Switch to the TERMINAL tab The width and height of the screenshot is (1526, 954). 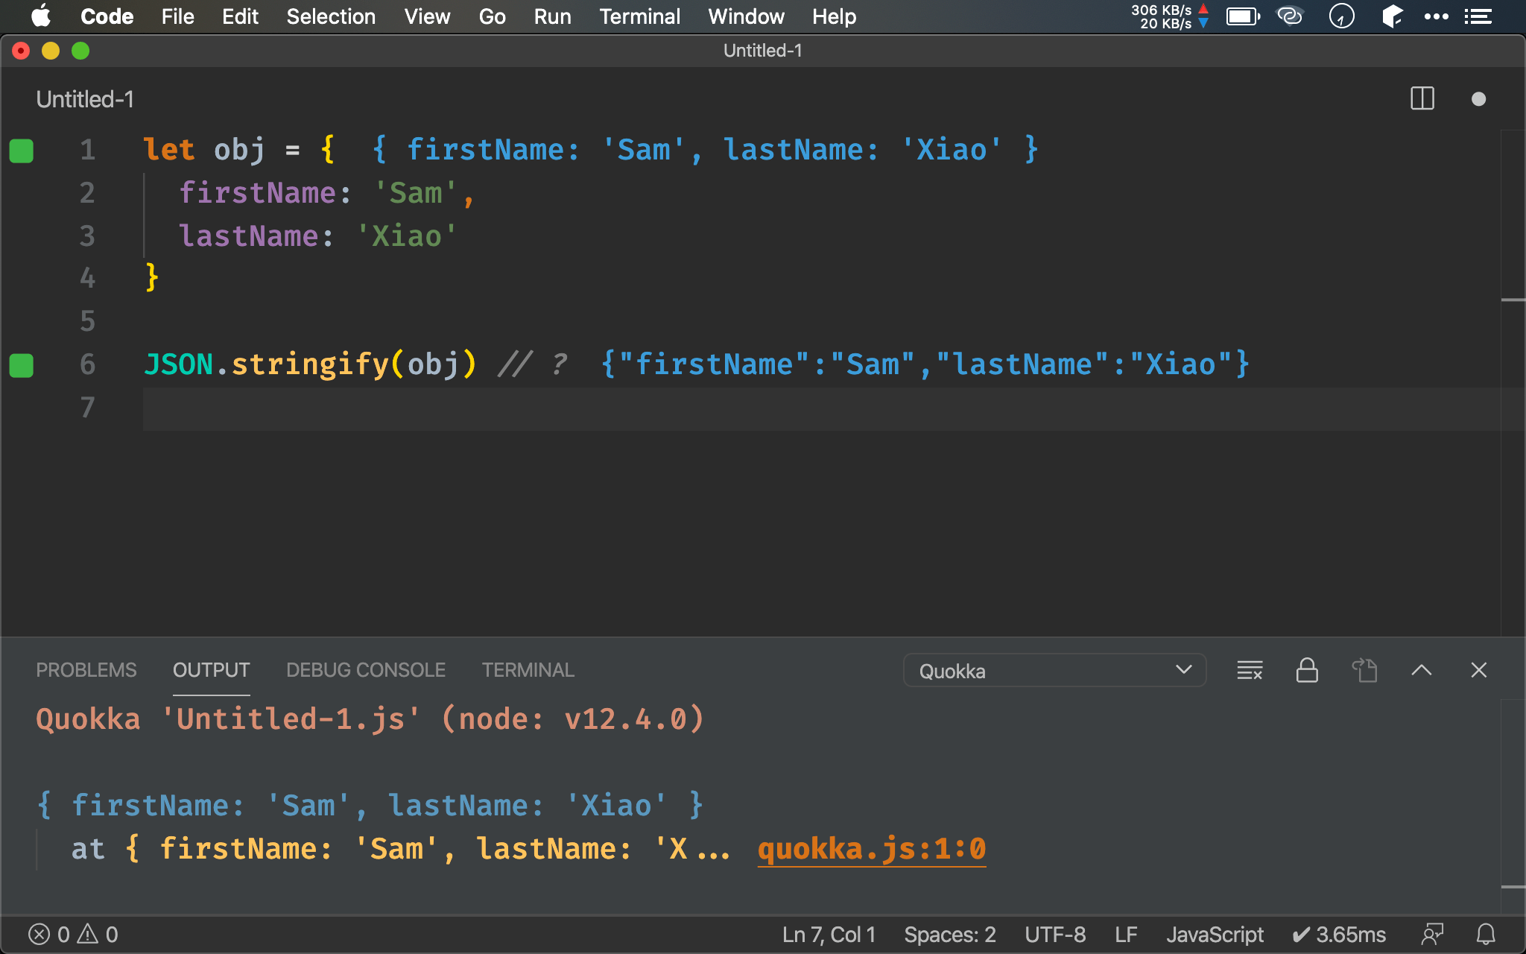(528, 669)
